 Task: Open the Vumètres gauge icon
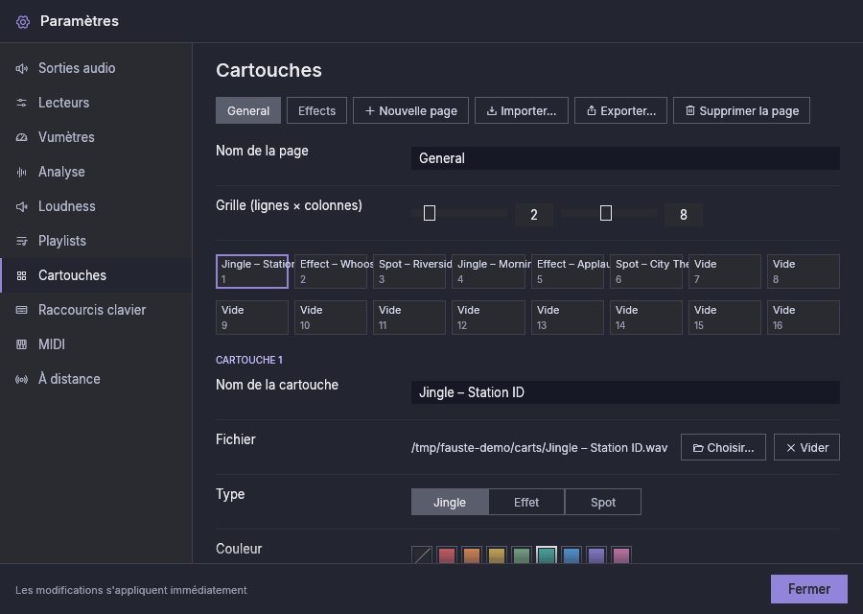(x=21, y=137)
